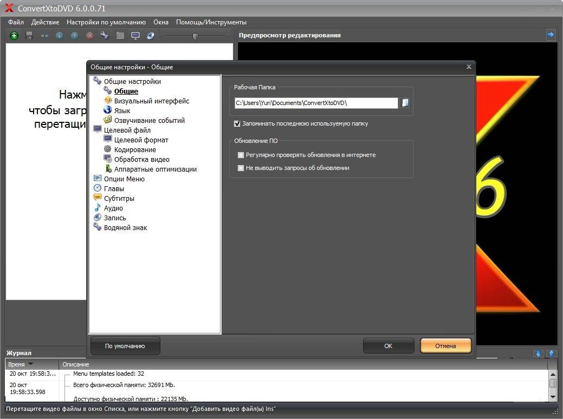
Task: Click the move down arrow toolbar icon
Action: tap(60, 35)
